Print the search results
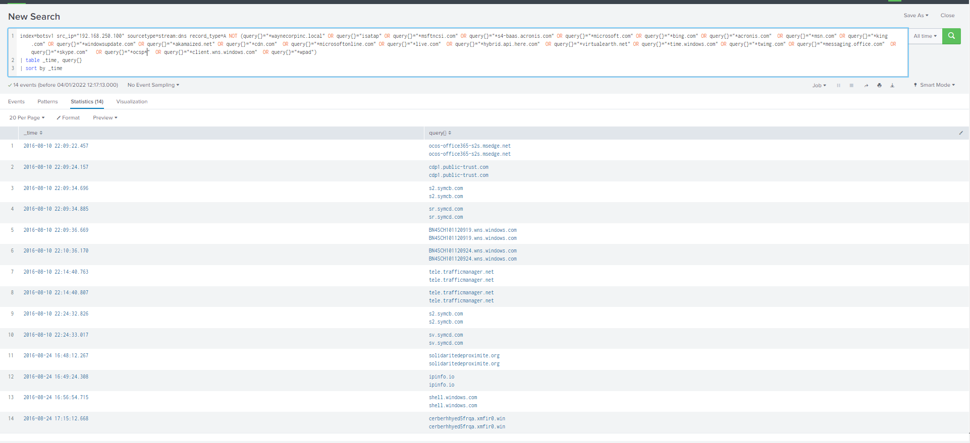Image resolution: width=970 pixels, height=443 pixels. (879, 85)
